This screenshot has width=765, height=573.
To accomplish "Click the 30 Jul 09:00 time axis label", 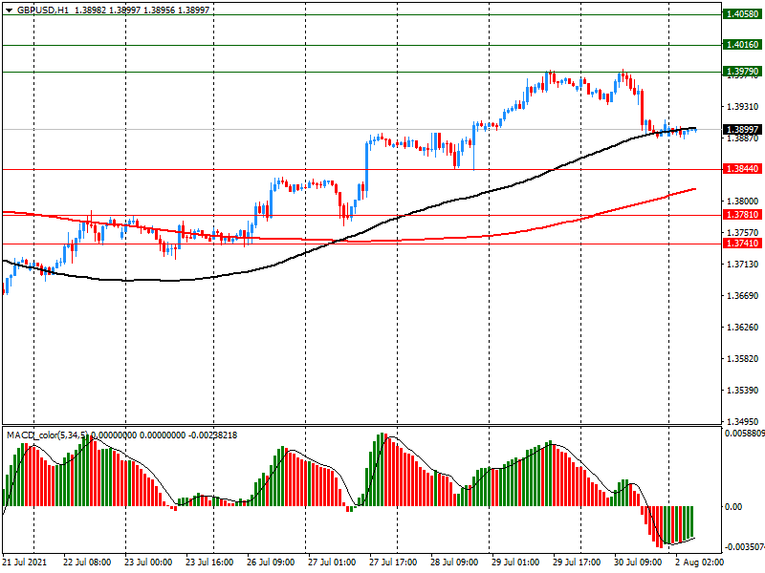I will click(638, 562).
